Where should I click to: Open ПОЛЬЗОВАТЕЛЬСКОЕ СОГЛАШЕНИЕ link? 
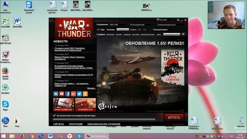coord(104,124)
